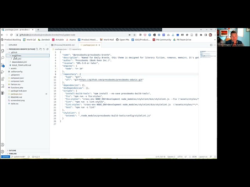Change the Spaces: 2 indentation setting

(x=171, y=157)
